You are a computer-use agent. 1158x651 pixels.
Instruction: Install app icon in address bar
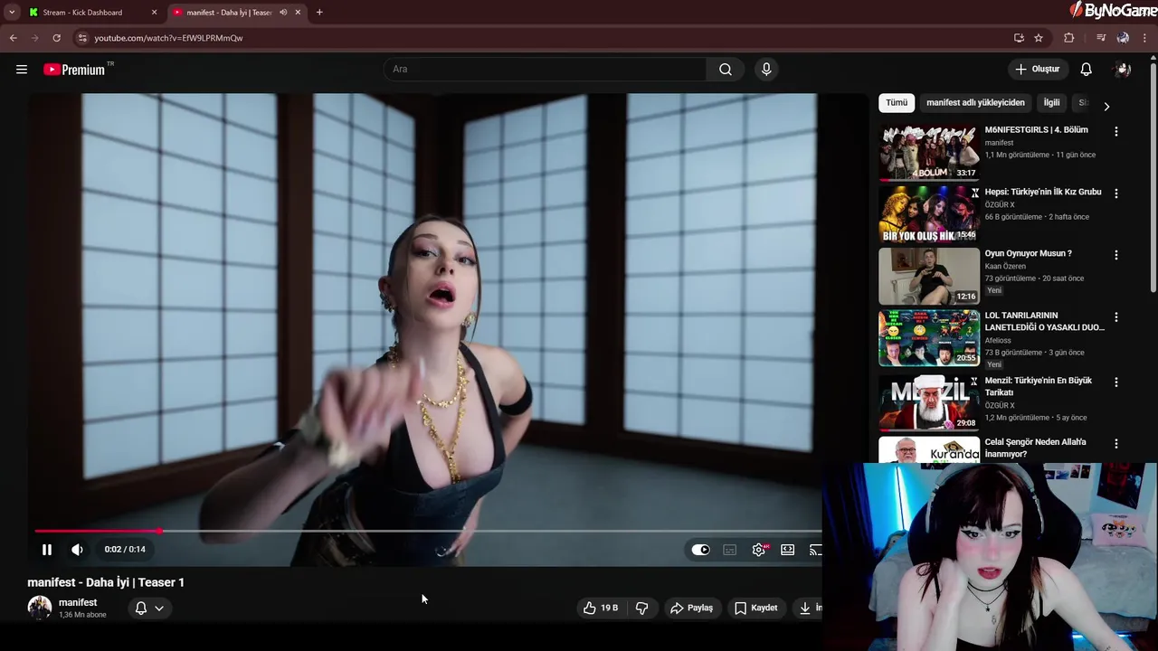pyautogui.click(x=1019, y=38)
